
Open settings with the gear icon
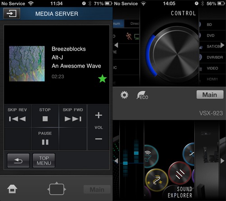click(124, 95)
